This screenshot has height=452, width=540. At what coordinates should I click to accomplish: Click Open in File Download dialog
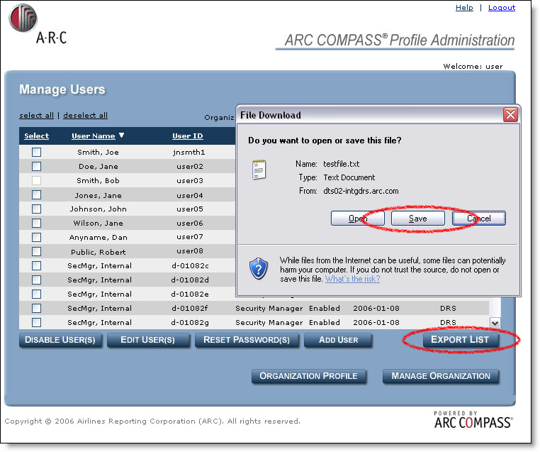coord(358,219)
